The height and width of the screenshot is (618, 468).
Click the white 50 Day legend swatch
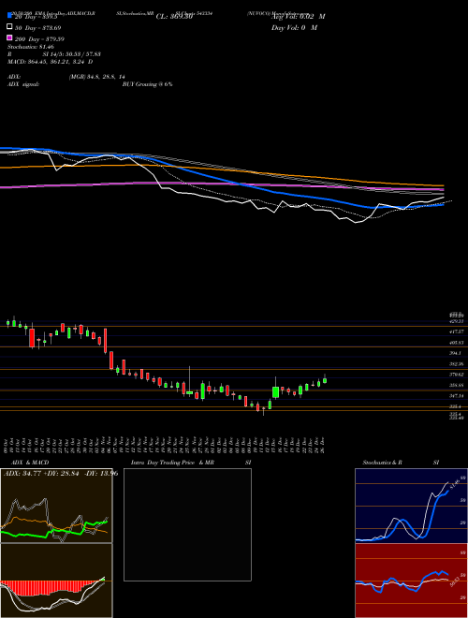[9, 27]
